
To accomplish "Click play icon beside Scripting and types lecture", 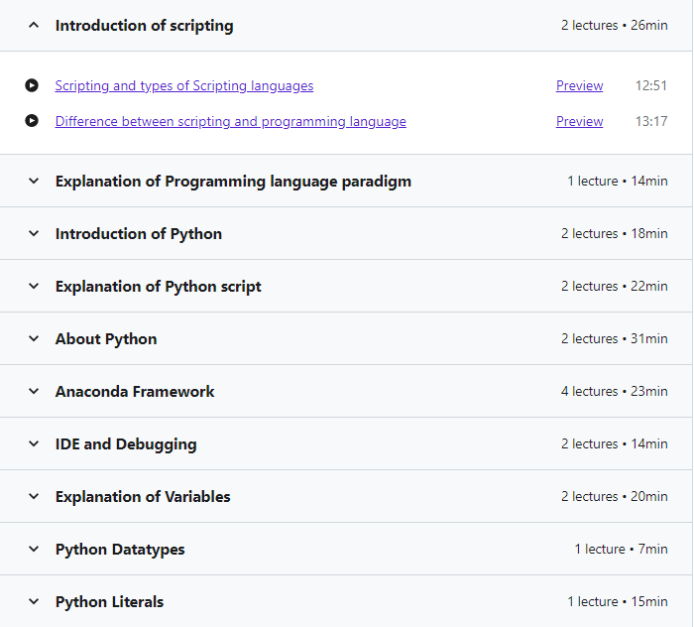I will point(32,86).
